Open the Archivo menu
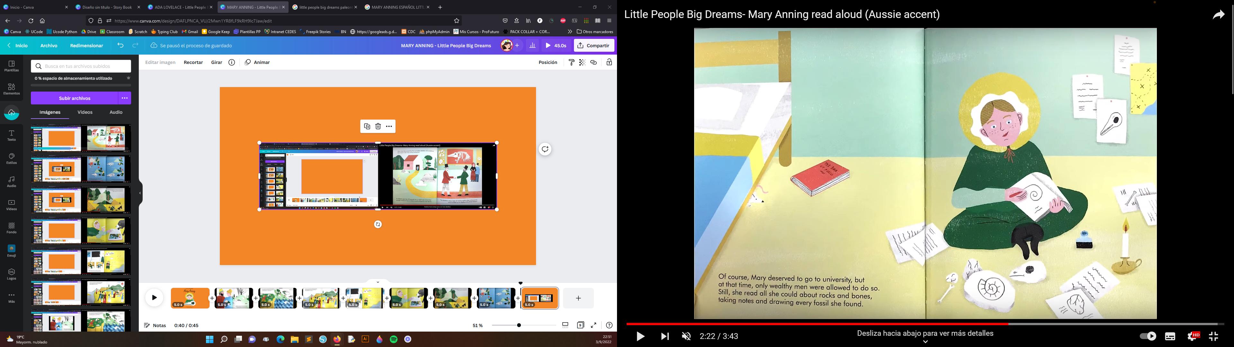The width and height of the screenshot is (1234, 347). click(49, 46)
